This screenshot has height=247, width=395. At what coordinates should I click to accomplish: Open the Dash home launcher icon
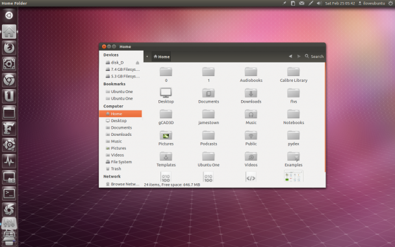tap(9, 16)
